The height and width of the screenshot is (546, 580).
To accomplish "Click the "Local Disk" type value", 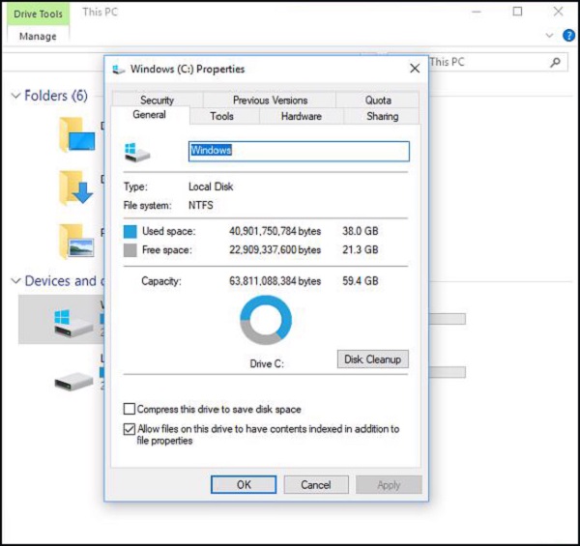I will pyautogui.click(x=211, y=187).
